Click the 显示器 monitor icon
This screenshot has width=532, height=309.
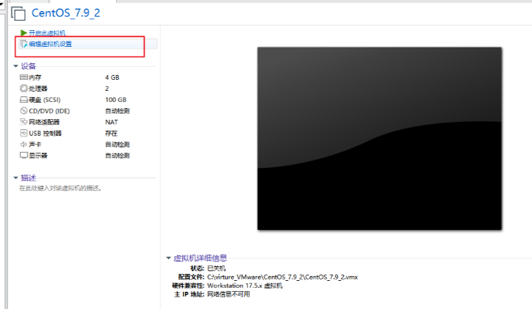[24, 156]
